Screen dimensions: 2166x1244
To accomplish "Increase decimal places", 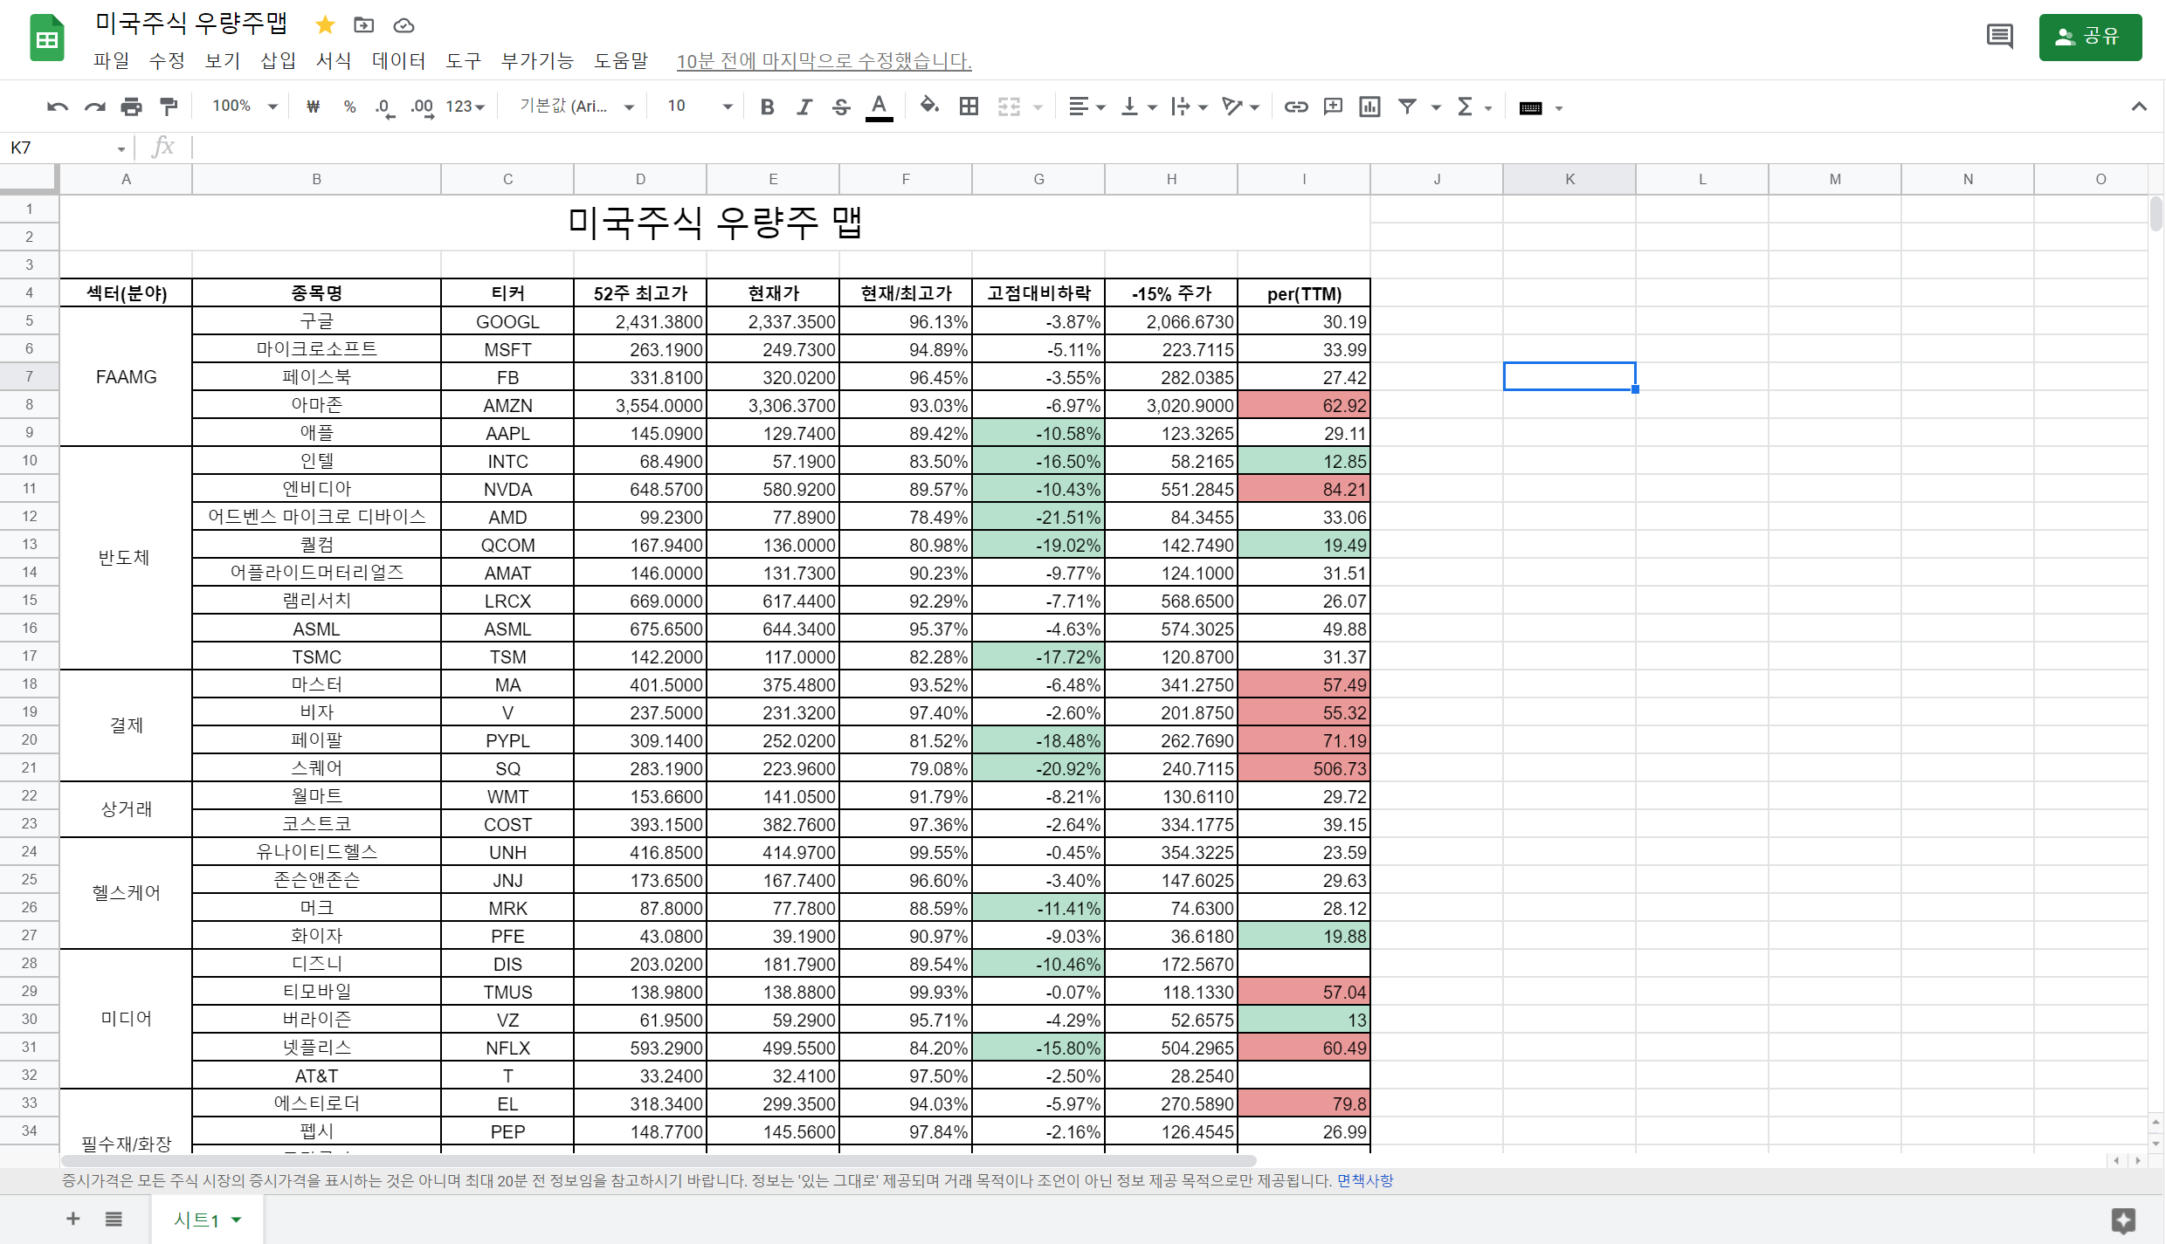I will pyautogui.click(x=422, y=107).
